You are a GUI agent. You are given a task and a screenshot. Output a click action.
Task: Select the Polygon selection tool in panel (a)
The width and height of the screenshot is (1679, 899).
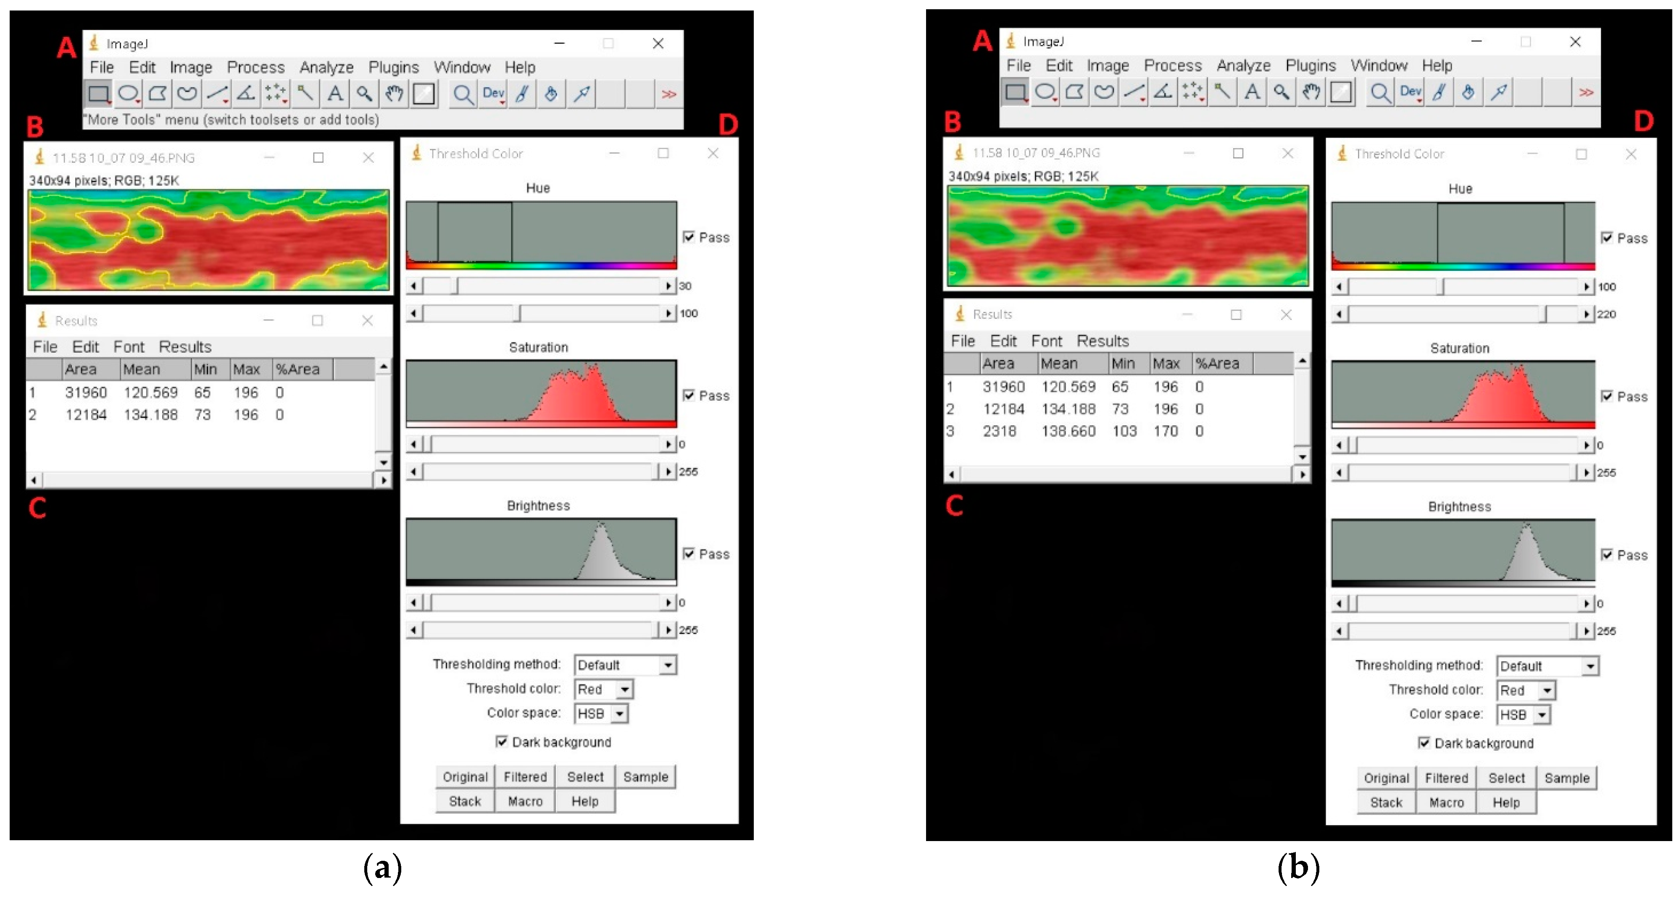(x=157, y=94)
